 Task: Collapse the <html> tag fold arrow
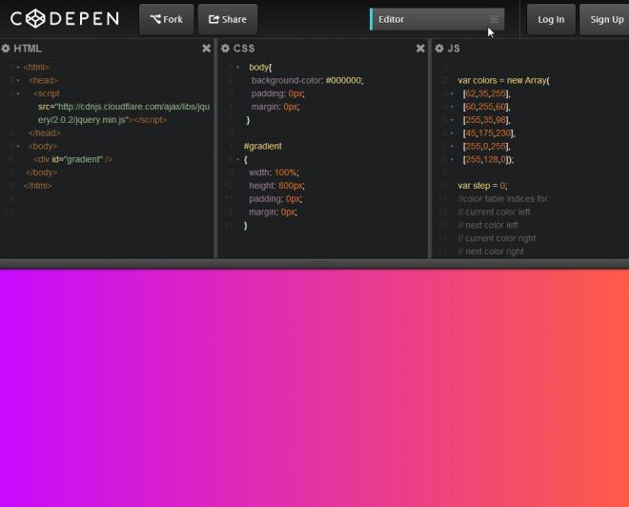pos(18,67)
